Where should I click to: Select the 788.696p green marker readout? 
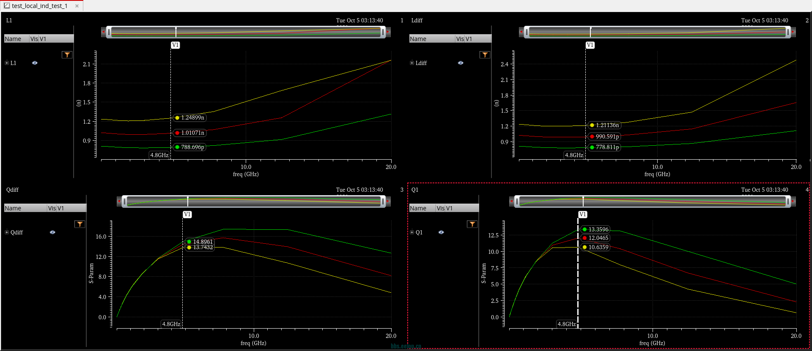point(189,147)
